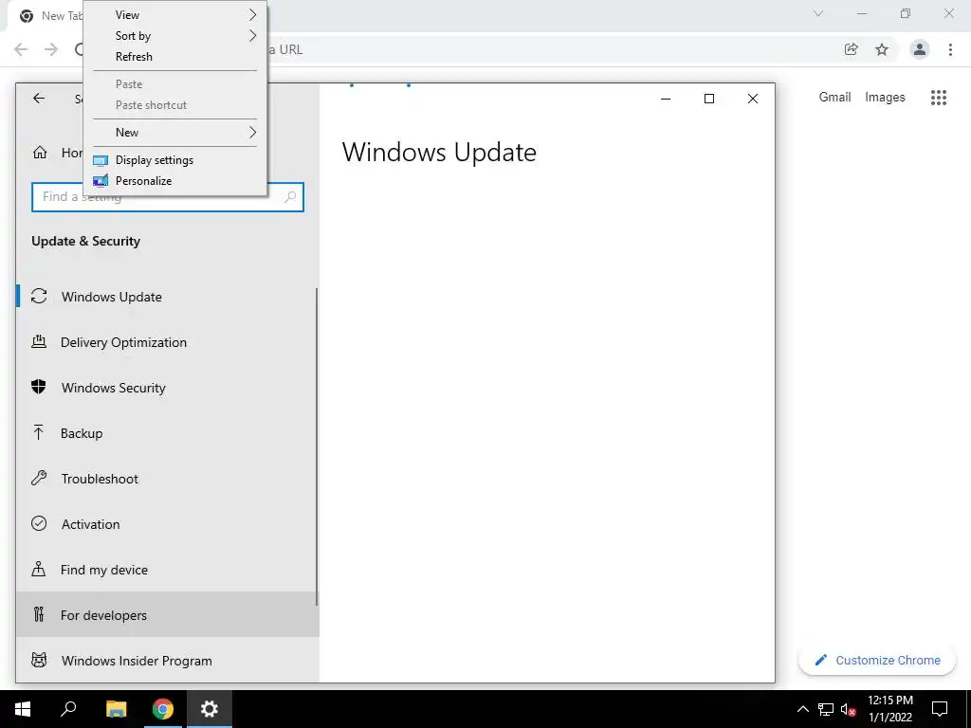Open the Google apps grid
The width and height of the screenshot is (971, 728).
coord(939,98)
